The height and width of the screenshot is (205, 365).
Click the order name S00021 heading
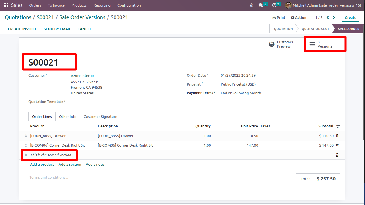(x=43, y=62)
